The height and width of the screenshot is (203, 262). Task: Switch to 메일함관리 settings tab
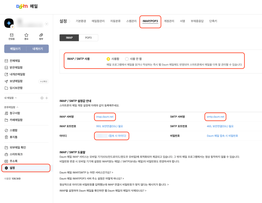(98, 21)
